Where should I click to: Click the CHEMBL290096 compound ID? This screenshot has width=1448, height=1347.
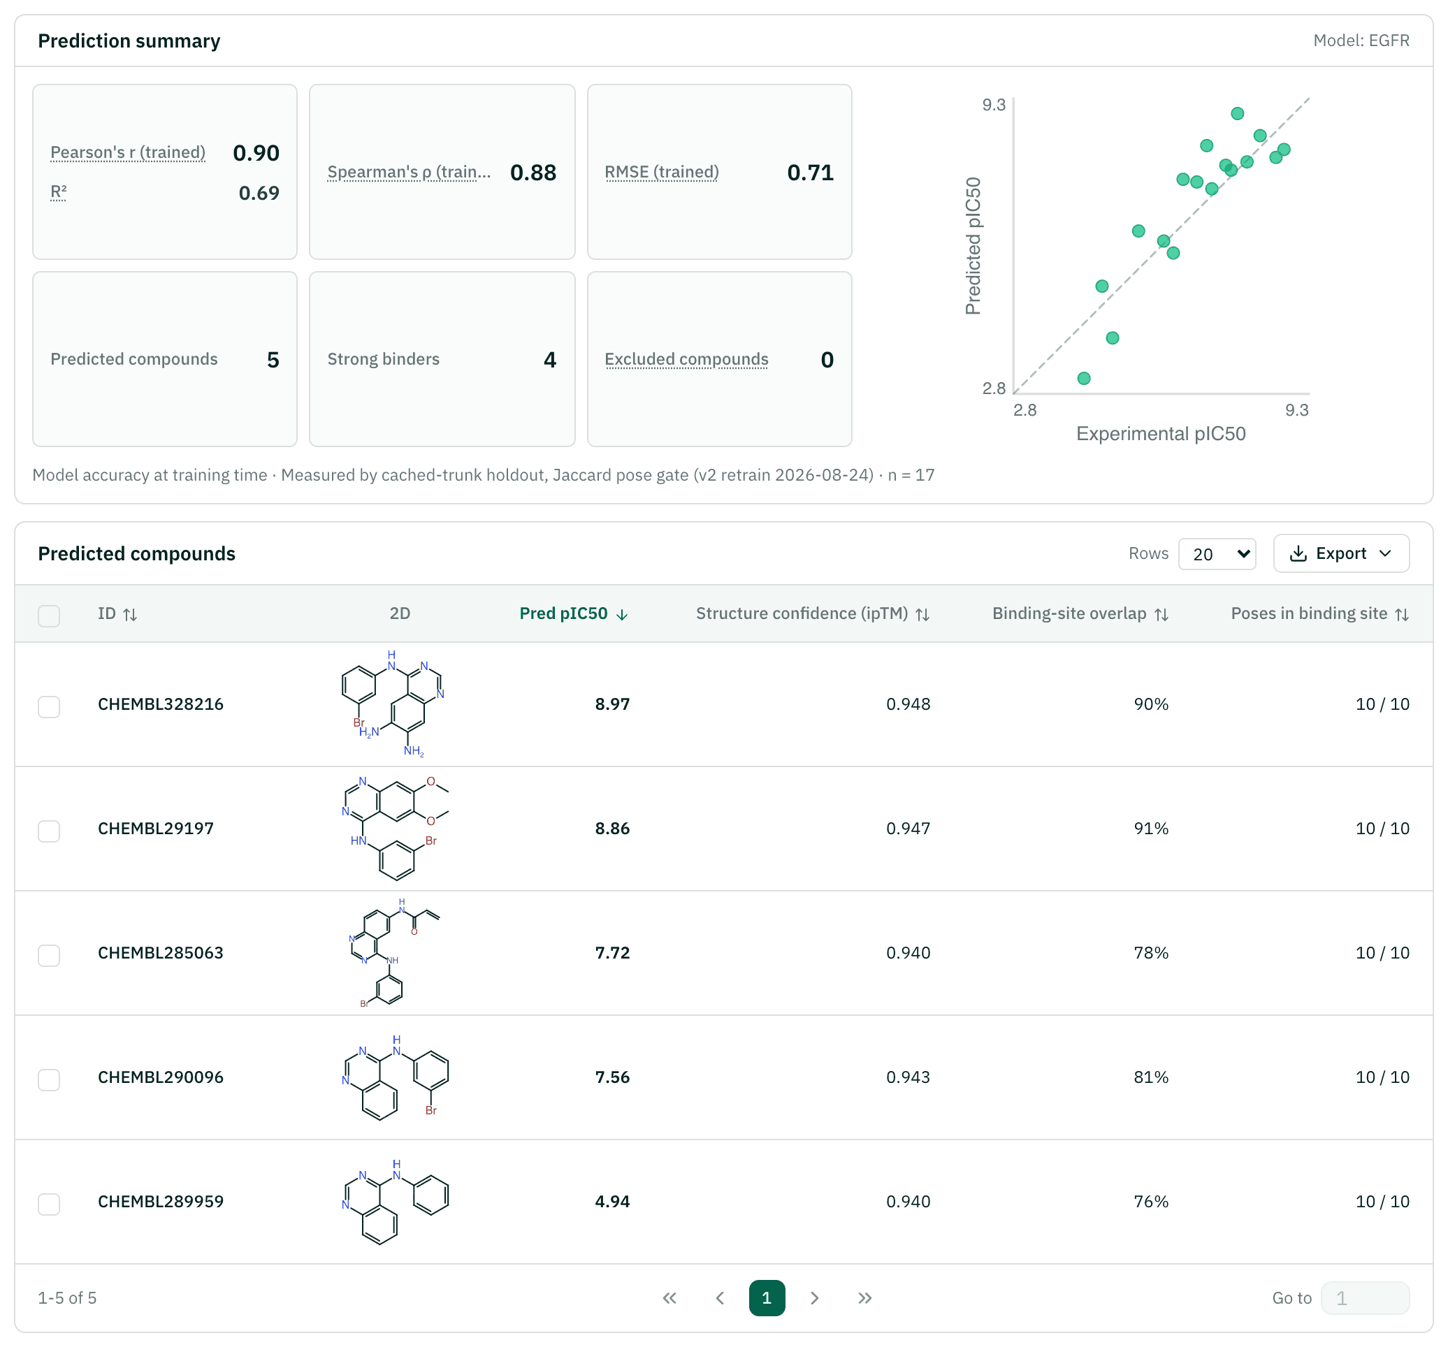click(x=160, y=1077)
